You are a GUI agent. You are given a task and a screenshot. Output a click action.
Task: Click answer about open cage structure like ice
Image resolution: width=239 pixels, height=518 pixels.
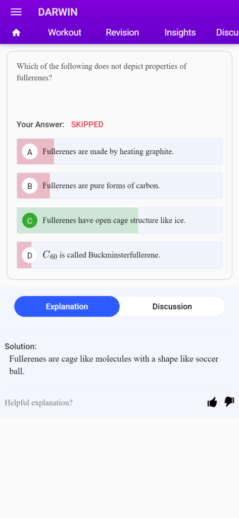coord(114,221)
